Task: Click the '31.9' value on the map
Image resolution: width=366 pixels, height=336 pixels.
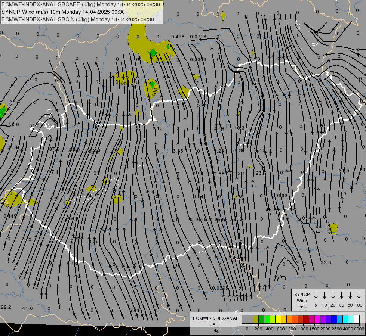Action: pos(344,171)
